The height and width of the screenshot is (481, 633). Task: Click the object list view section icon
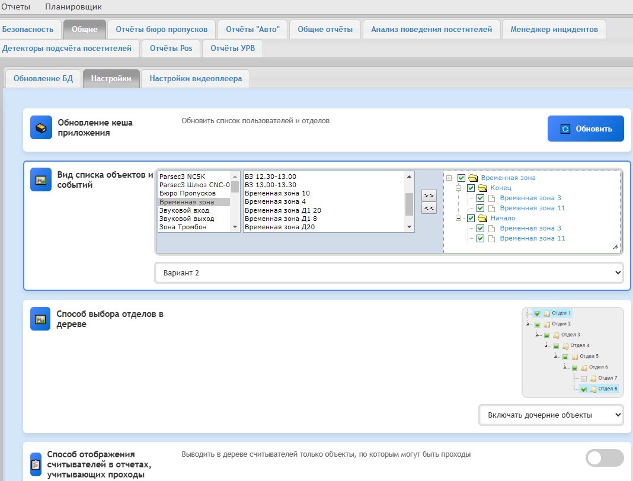pyautogui.click(x=41, y=179)
